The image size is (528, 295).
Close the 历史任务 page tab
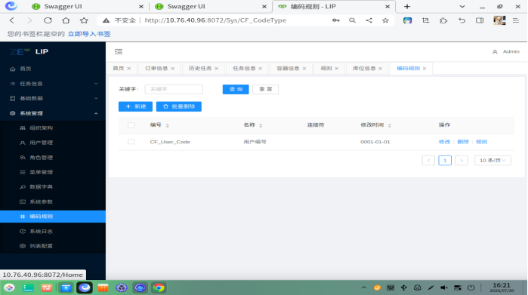tap(217, 69)
